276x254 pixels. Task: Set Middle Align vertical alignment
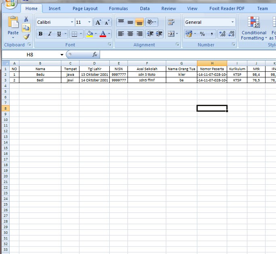[130, 22]
